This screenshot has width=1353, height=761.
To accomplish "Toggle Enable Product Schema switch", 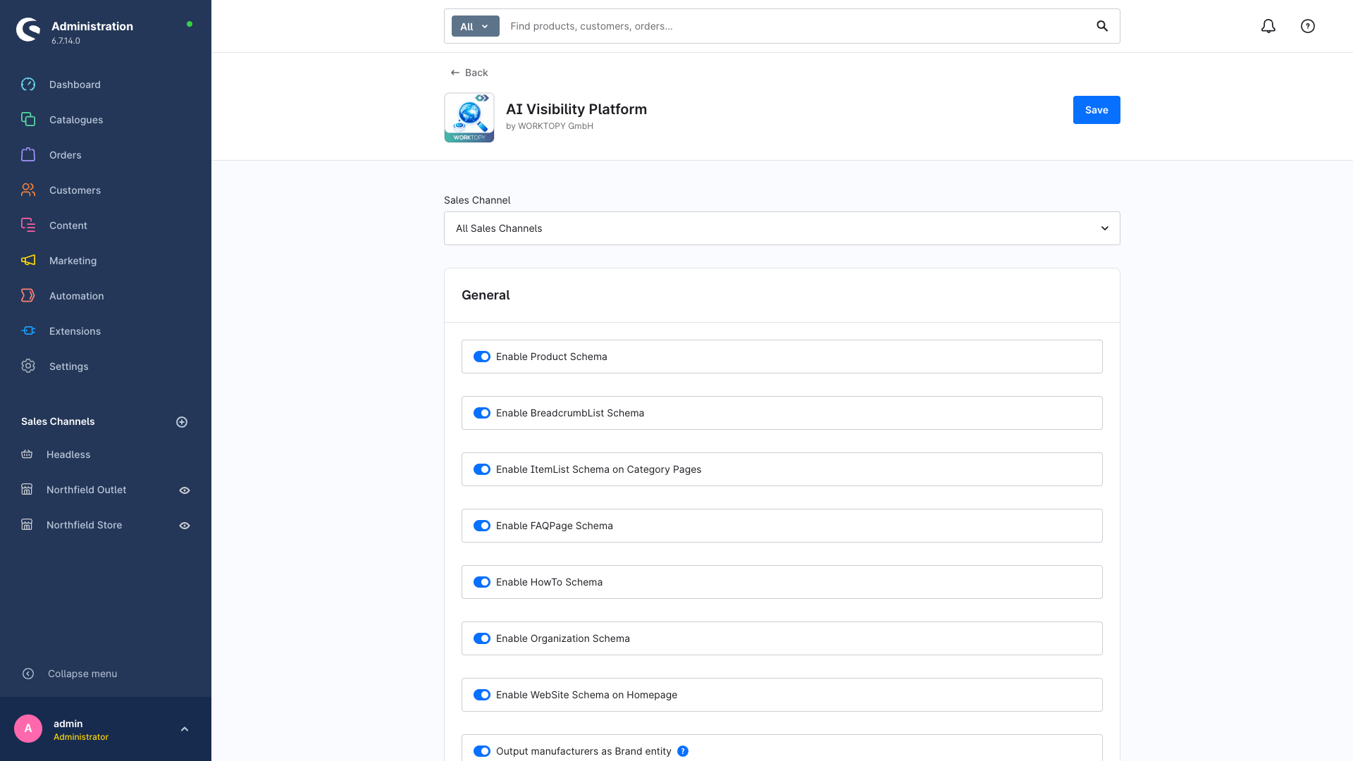I will tap(482, 357).
